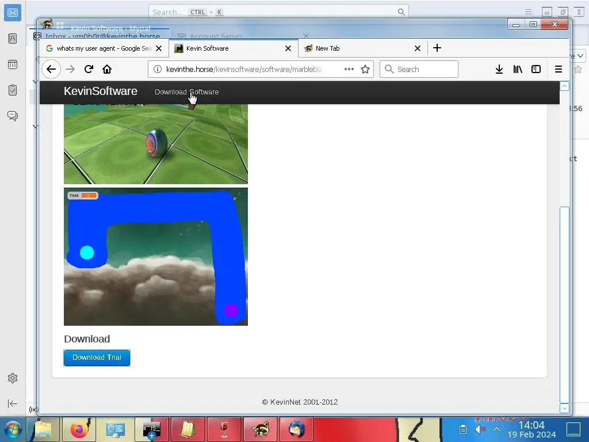Close the New Tab tab
This screenshot has height=442, width=589.
coord(418,48)
